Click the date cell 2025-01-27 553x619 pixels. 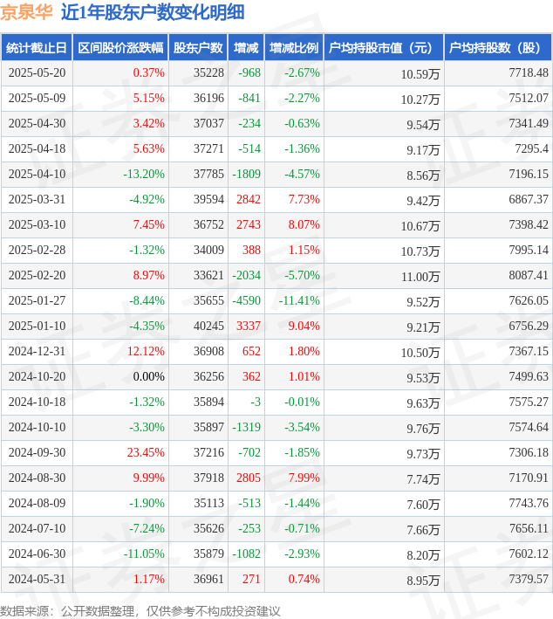pyautogui.click(x=38, y=300)
